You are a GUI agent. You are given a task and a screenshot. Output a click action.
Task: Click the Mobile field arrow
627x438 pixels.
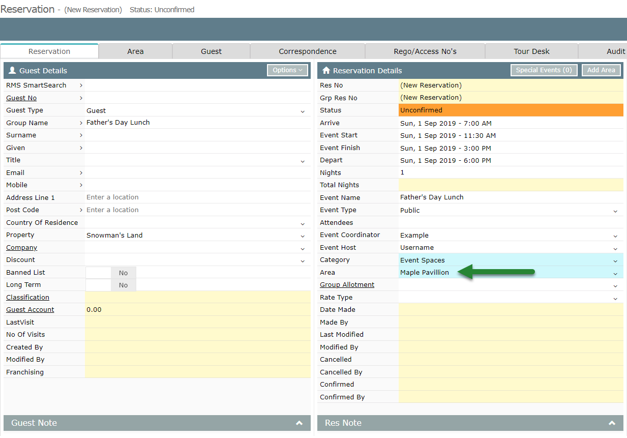tap(81, 185)
